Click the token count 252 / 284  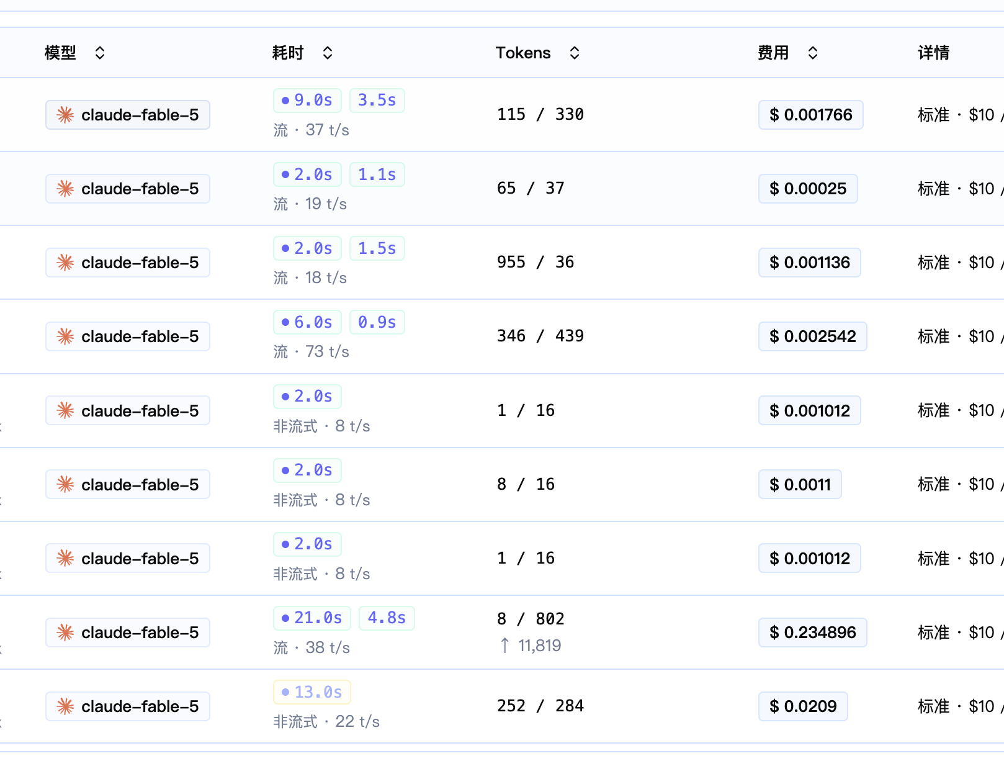(x=540, y=706)
